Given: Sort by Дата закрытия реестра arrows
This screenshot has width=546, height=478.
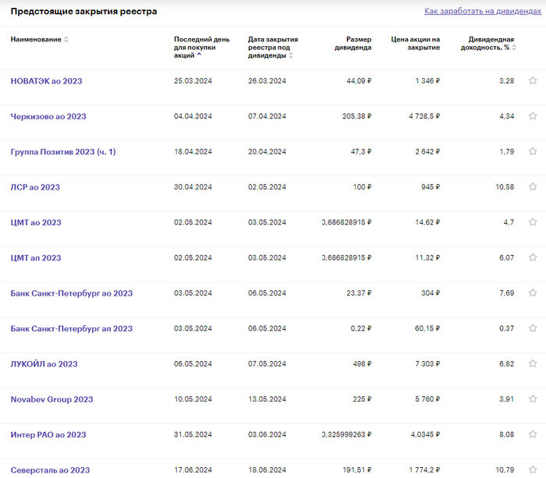Looking at the screenshot, I should point(291,55).
